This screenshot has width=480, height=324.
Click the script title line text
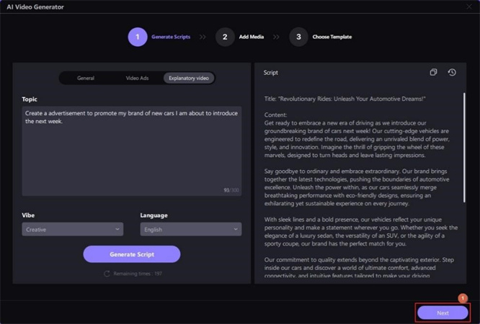pyautogui.click(x=344, y=97)
